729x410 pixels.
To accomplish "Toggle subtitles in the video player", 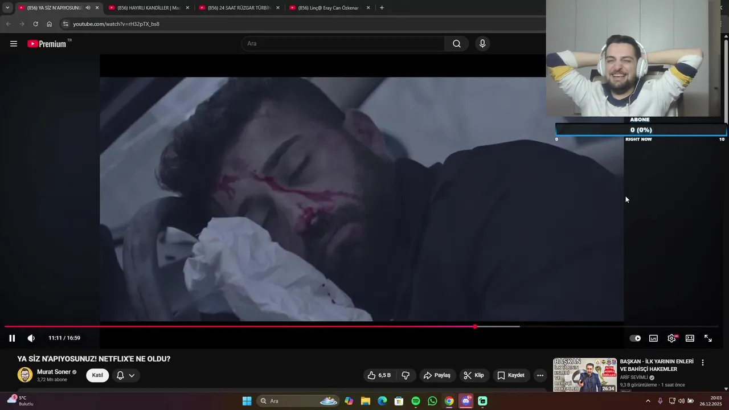I will tap(653, 338).
